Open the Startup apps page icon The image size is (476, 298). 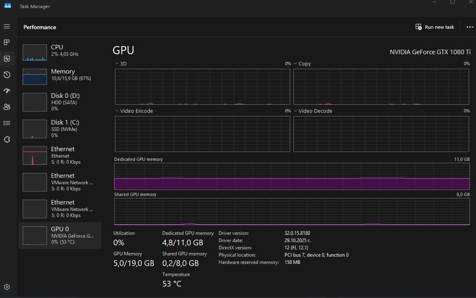pos(7,91)
